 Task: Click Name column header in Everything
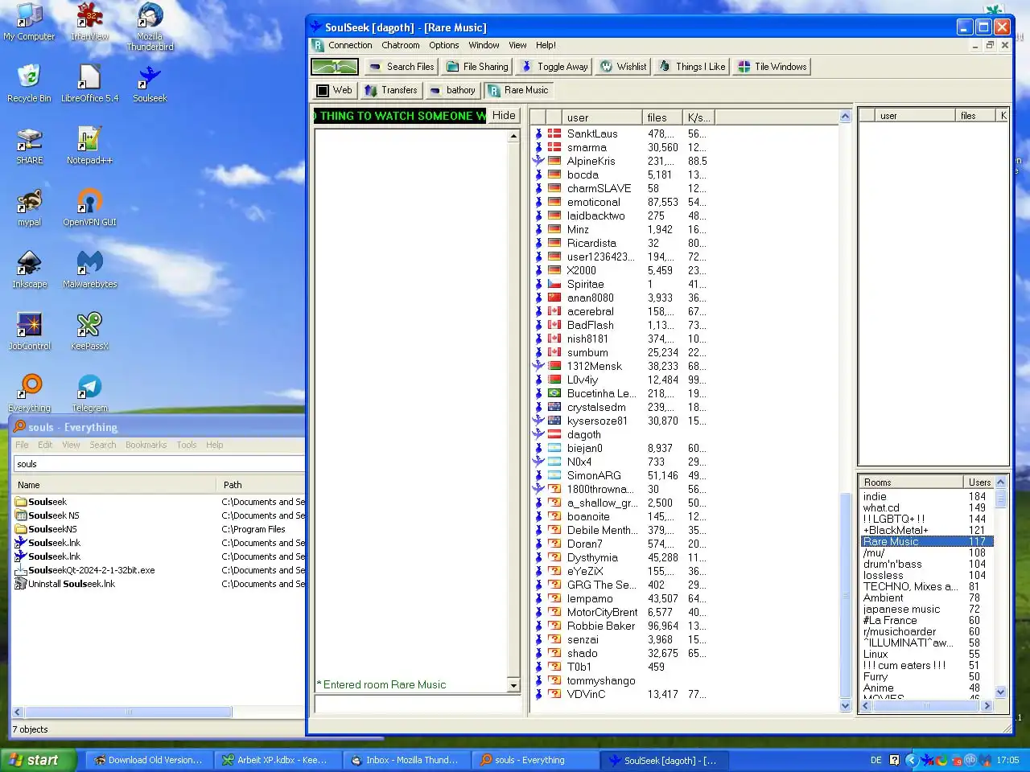(x=116, y=485)
